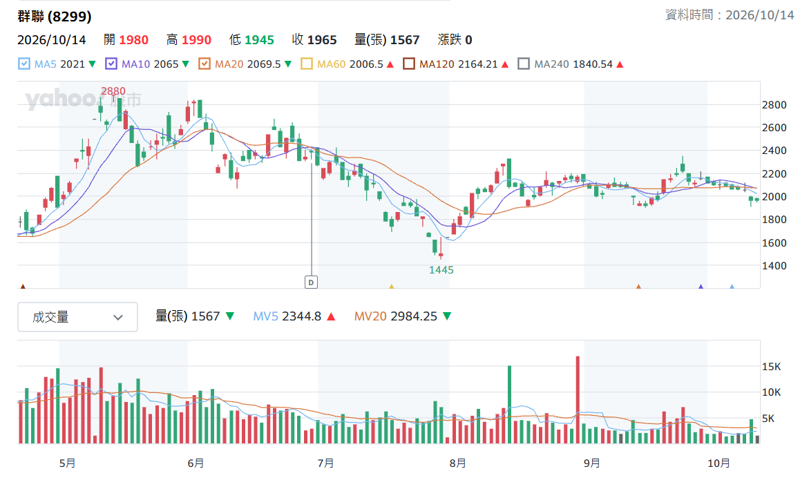Click the high price 高 1990

tap(189, 39)
